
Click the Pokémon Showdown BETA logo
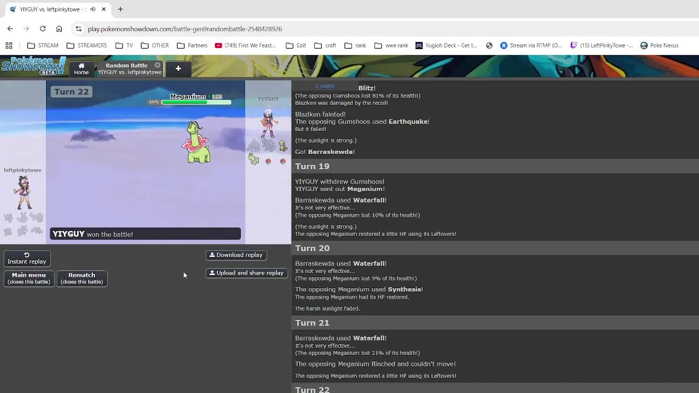click(x=33, y=66)
